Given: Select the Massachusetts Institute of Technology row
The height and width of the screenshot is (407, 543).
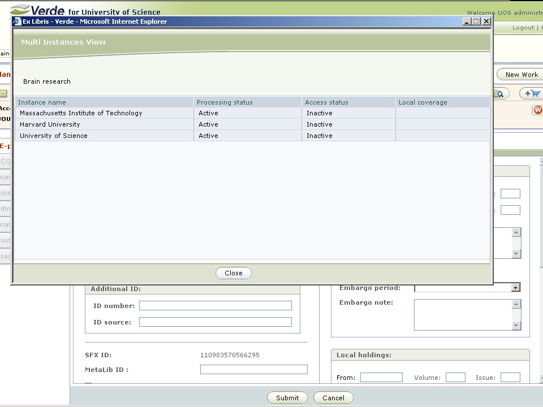Looking at the screenshot, I should pos(252,113).
